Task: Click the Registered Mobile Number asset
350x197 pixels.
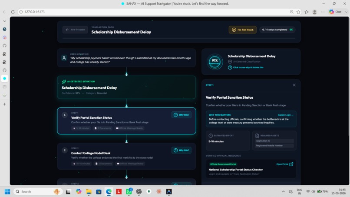Action: click(x=274, y=146)
